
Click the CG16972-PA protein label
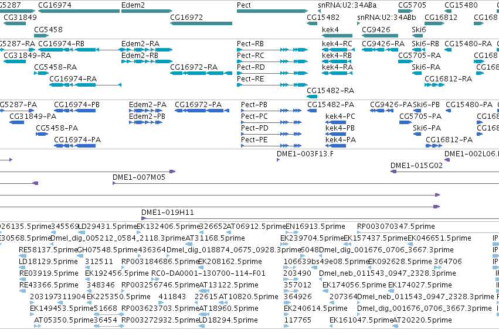(198, 104)
